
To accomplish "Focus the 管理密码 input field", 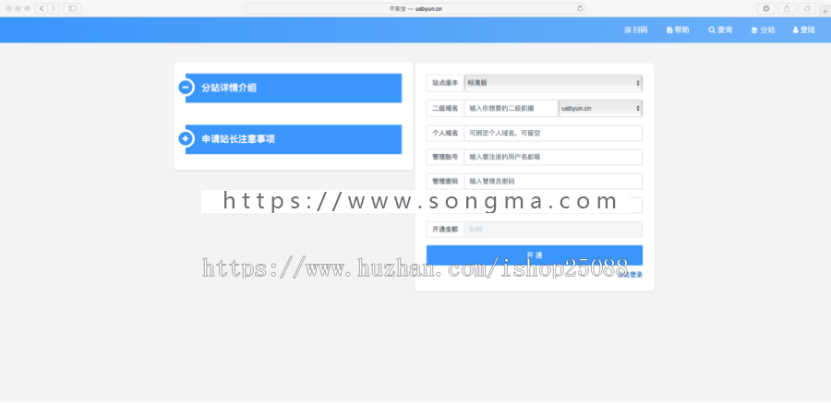I will (553, 181).
